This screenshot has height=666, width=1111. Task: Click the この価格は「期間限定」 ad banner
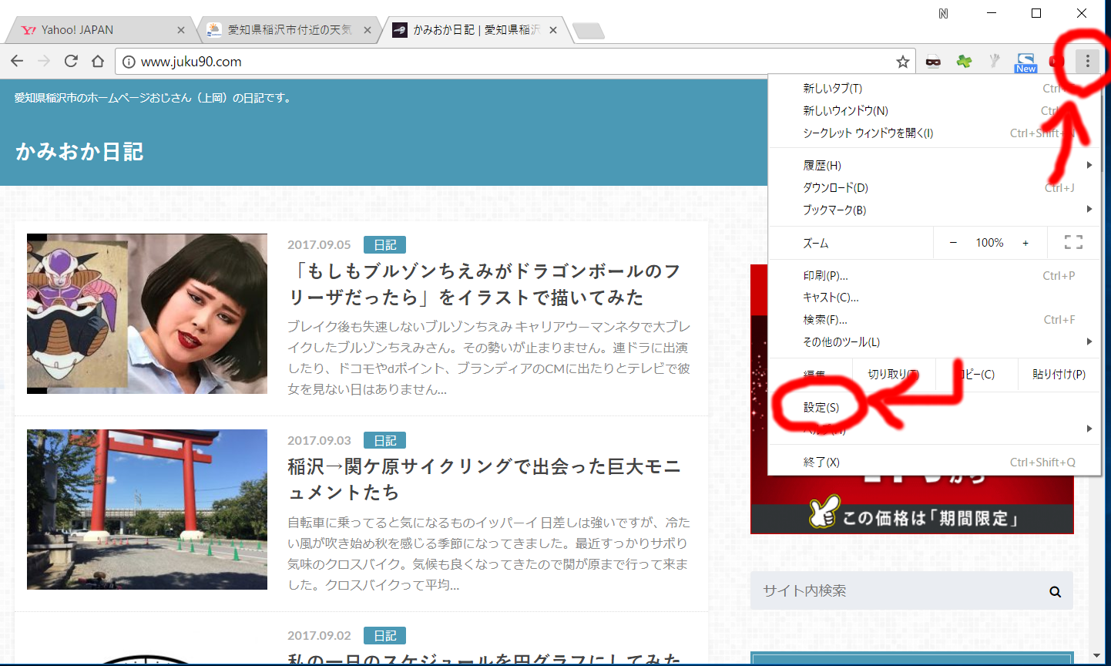(912, 518)
